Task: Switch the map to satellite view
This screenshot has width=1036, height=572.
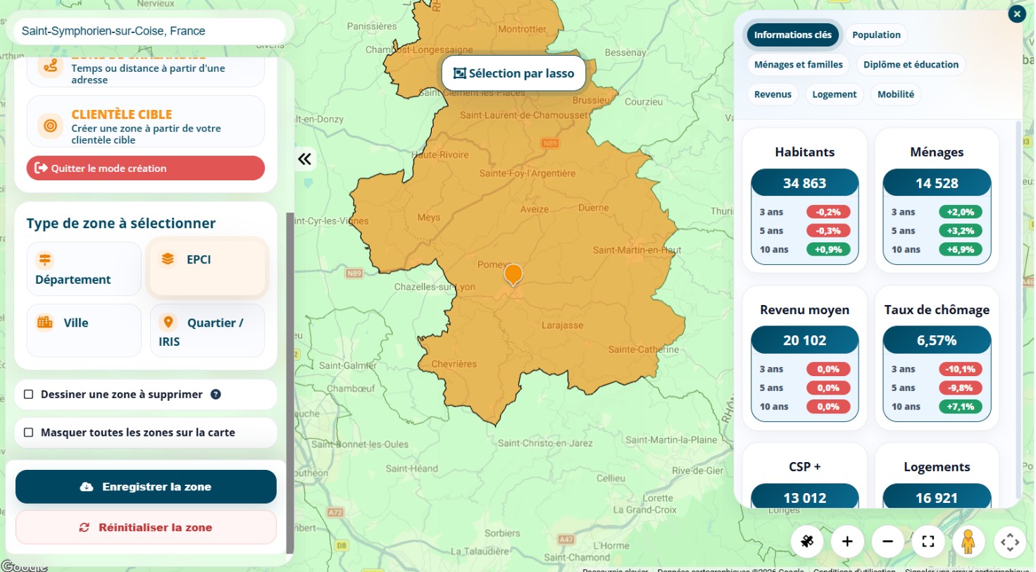Action: coord(807,542)
